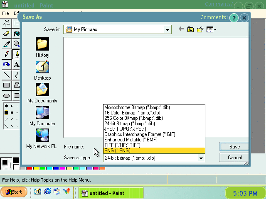Viewport: 266px width, 199px height.
Task: Pick the light gray color swatch
Action: pyautogui.click(x=22, y=168)
